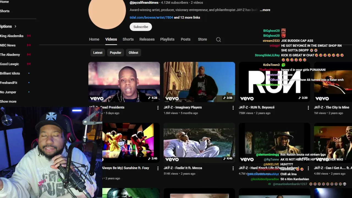Viewport: 352px width, 198px height.
Task: Switch to the Home channel tab
Action: click(94, 39)
